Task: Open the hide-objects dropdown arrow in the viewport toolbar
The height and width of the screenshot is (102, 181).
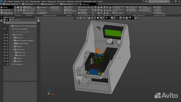Action: pyautogui.click(x=109, y=18)
